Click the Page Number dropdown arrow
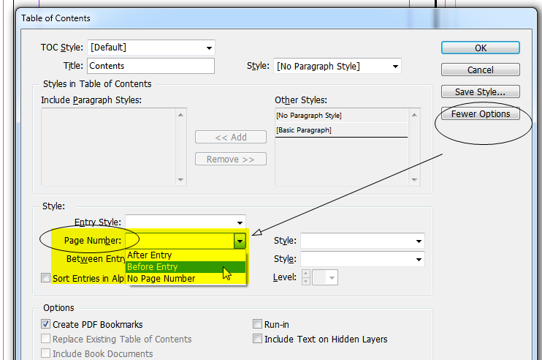The width and height of the screenshot is (542, 360). pos(240,241)
